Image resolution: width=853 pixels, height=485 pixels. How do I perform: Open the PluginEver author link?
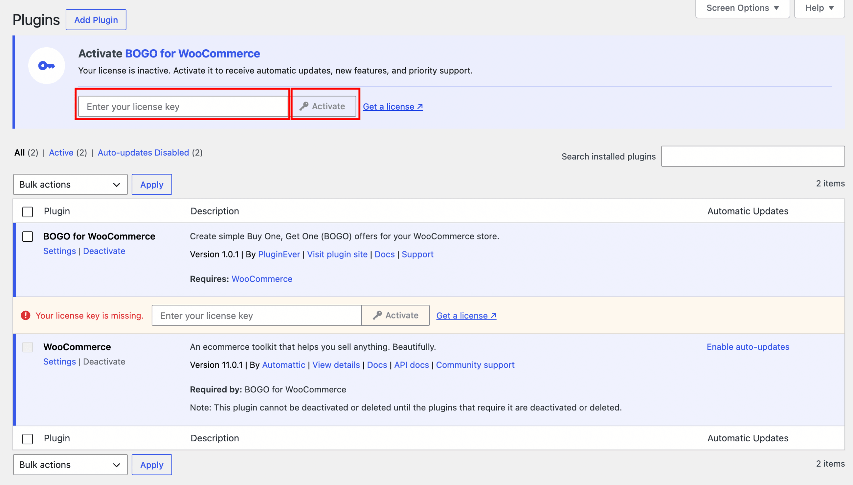tap(279, 254)
